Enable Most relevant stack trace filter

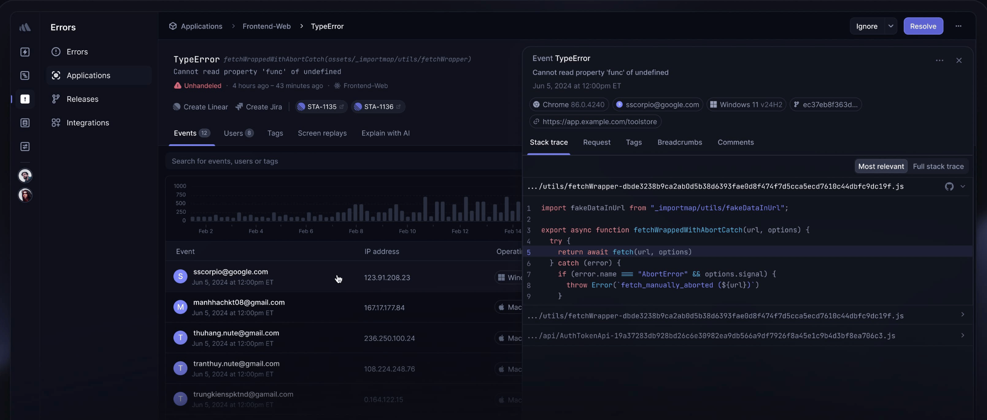(881, 166)
